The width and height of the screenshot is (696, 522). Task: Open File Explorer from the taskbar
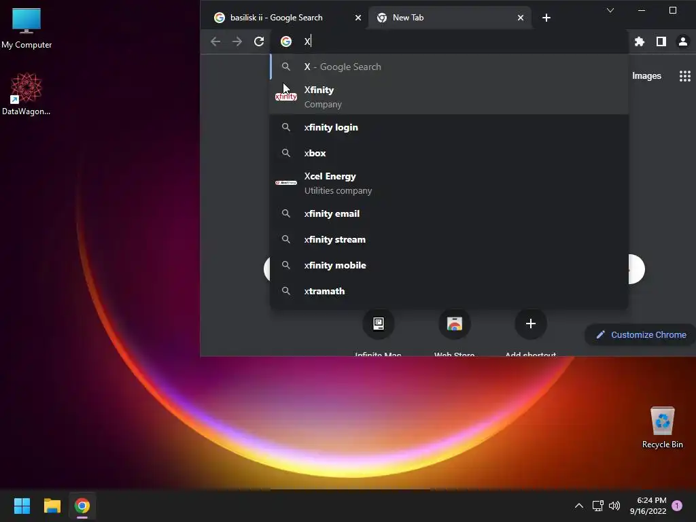tap(52, 506)
